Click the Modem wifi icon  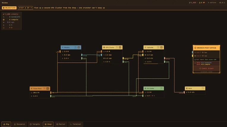[x=63, y=47]
